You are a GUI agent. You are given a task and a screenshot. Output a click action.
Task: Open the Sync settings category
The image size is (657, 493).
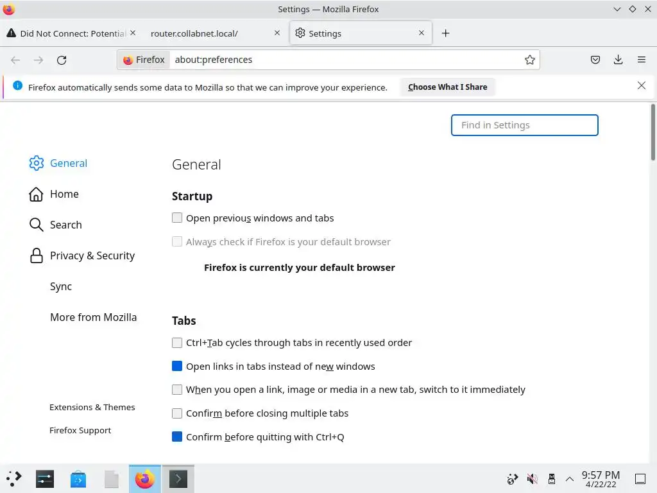[x=61, y=286]
